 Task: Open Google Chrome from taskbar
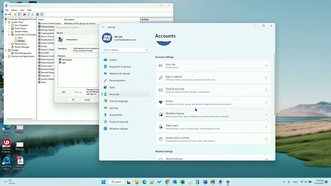167,182
